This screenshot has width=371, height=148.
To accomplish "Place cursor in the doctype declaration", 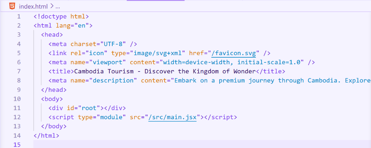I will pyautogui.click(x=61, y=17).
